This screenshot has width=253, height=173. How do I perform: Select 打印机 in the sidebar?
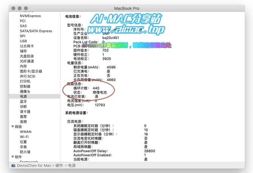tap(25, 81)
